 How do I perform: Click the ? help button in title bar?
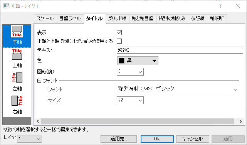tap(220, 6)
